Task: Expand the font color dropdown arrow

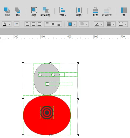Action: click(10, 24)
